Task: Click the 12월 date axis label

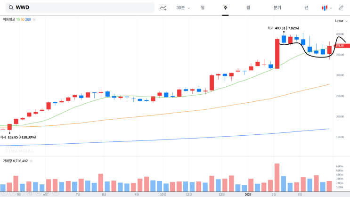Action: (222, 195)
